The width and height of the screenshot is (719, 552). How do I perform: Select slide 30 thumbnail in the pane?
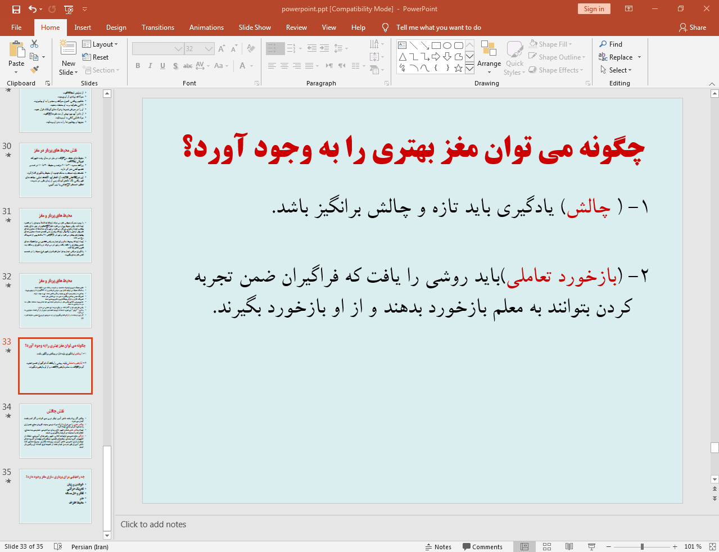pos(55,170)
